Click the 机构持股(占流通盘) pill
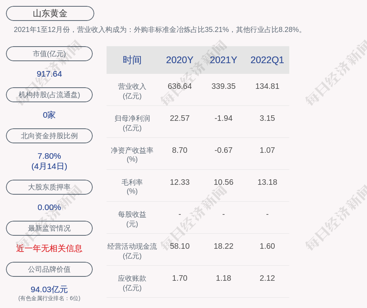The height and width of the screenshot is (308, 367). click(x=49, y=95)
